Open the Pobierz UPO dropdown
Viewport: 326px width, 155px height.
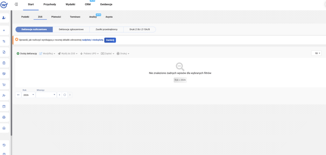pos(89,54)
